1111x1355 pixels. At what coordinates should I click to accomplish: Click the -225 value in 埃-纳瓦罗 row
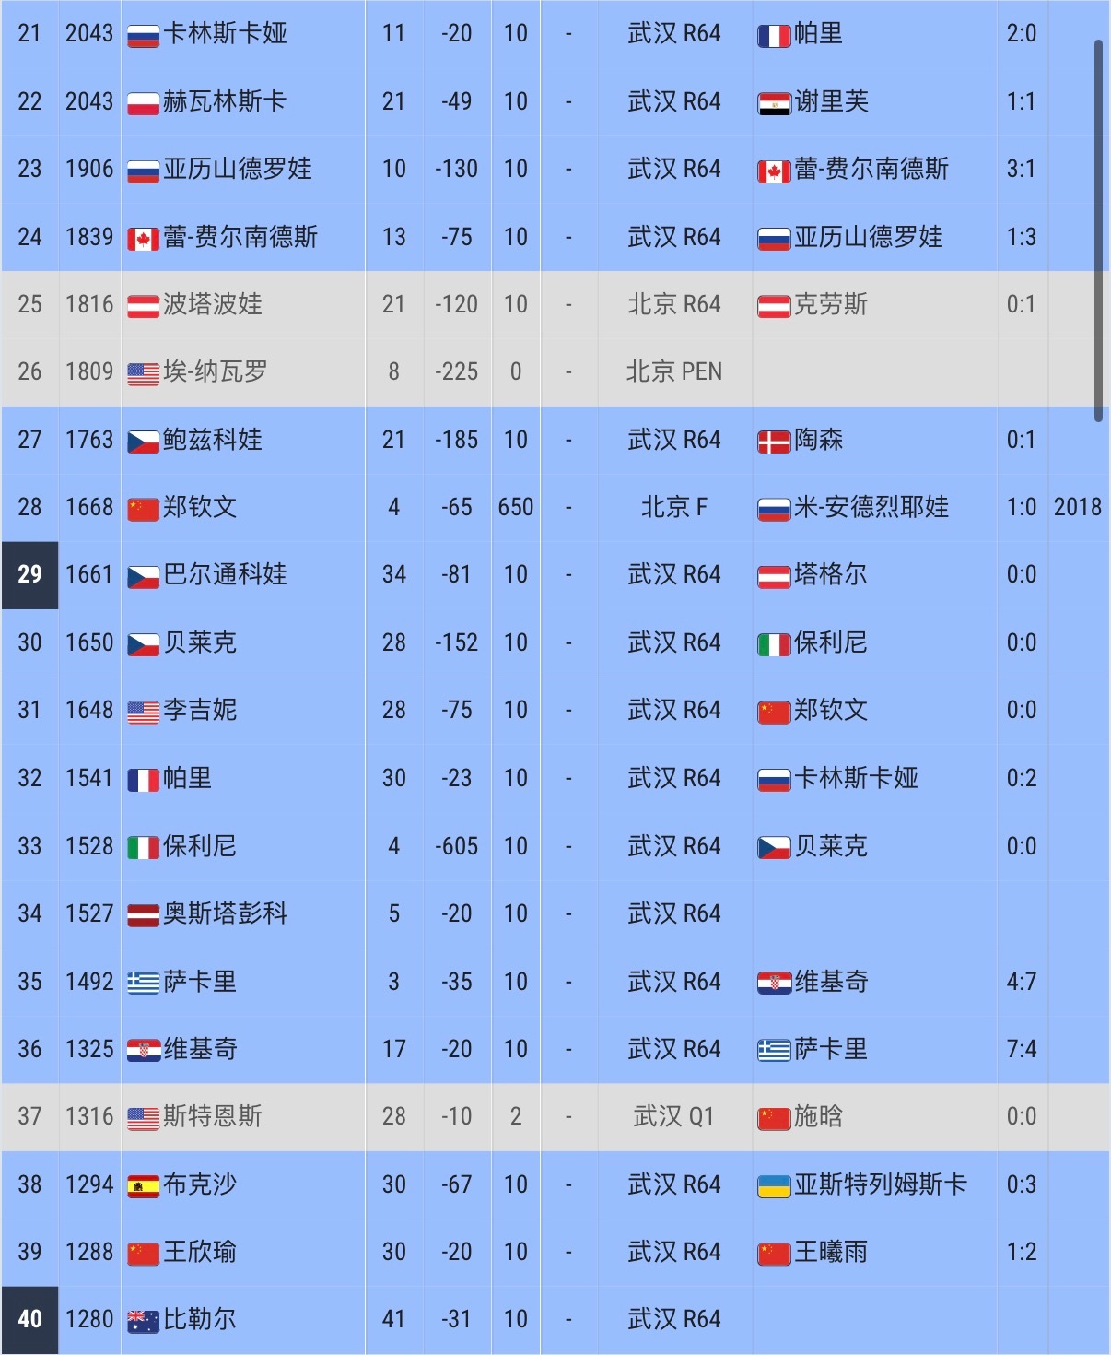point(457,371)
